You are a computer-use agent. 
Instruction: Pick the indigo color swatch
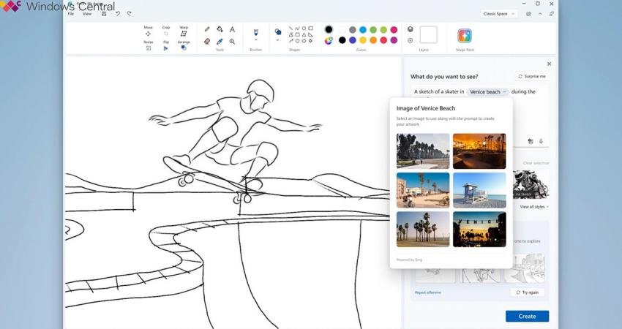pyautogui.click(x=353, y=40)
